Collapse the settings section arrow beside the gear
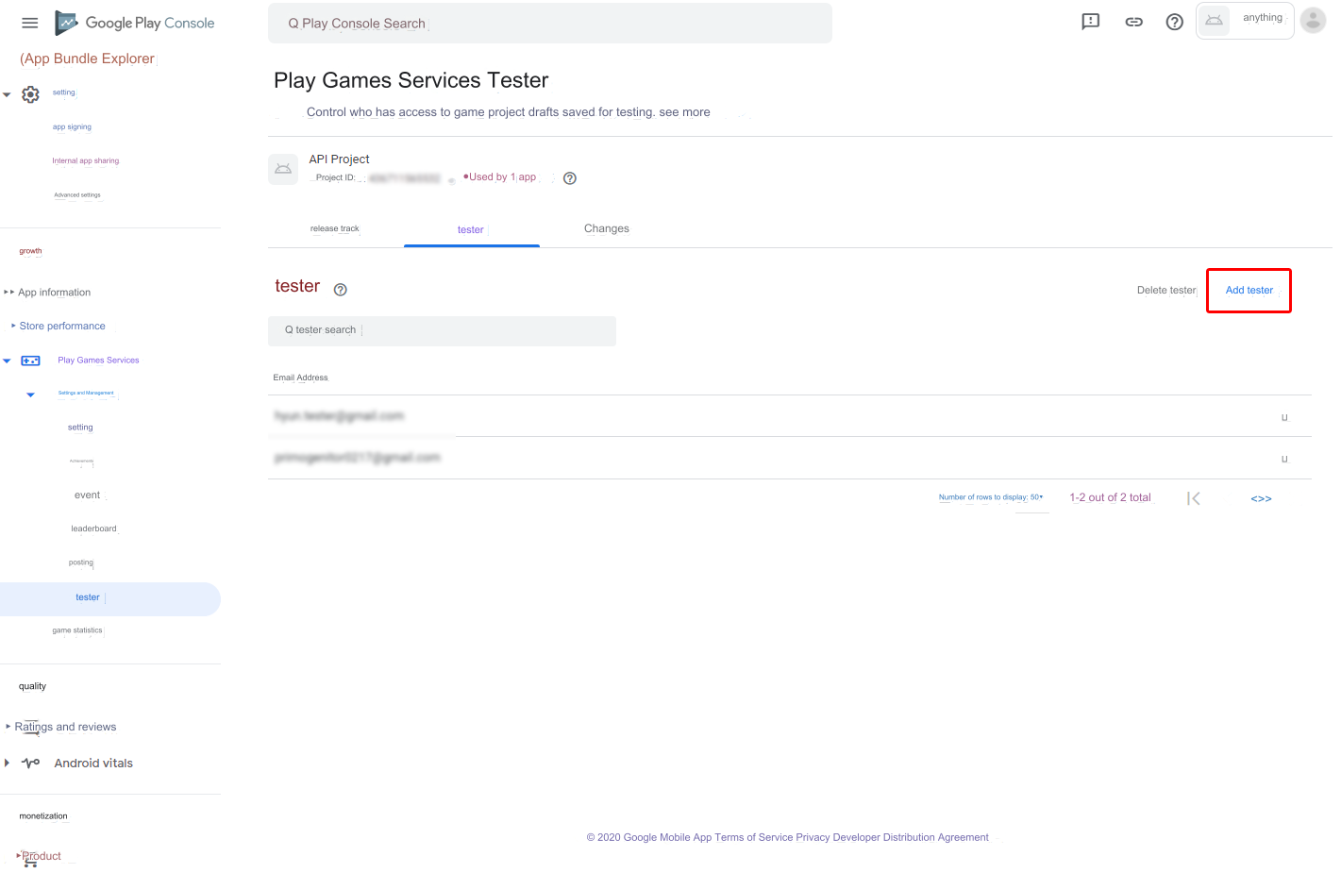Viewport: 1341px width, 873px height. (x=7, y=94)
